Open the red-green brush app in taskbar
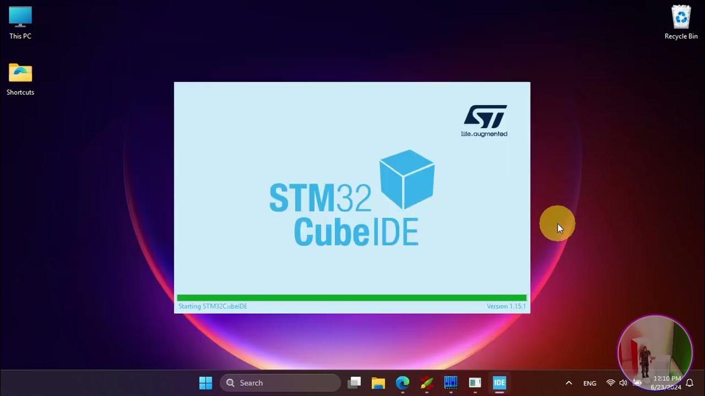705x396 pixels. pyautogui.click(x=426, y=383)
